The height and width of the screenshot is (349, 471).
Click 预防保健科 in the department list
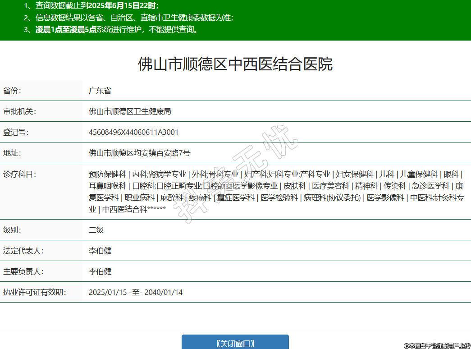point(107,174)
